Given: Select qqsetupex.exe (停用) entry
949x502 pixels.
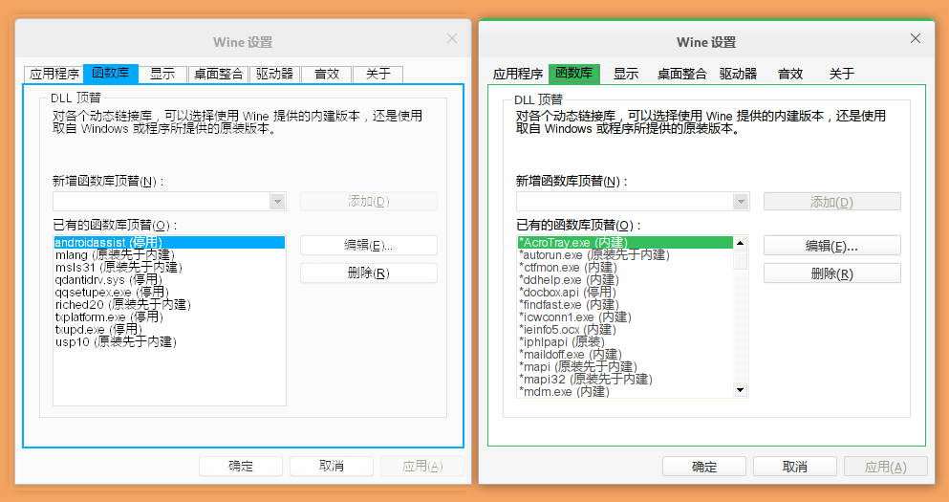Looking at the screenshot, I should pos(169,293).
